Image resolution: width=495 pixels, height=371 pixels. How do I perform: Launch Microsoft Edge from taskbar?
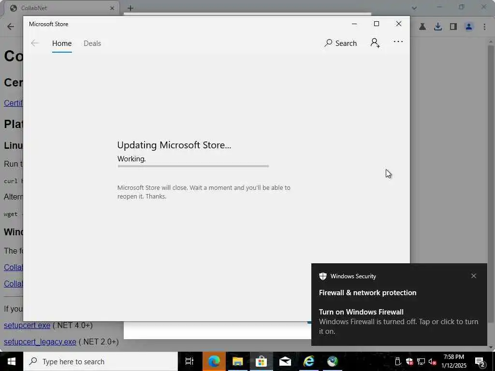(x=214, y=361)
